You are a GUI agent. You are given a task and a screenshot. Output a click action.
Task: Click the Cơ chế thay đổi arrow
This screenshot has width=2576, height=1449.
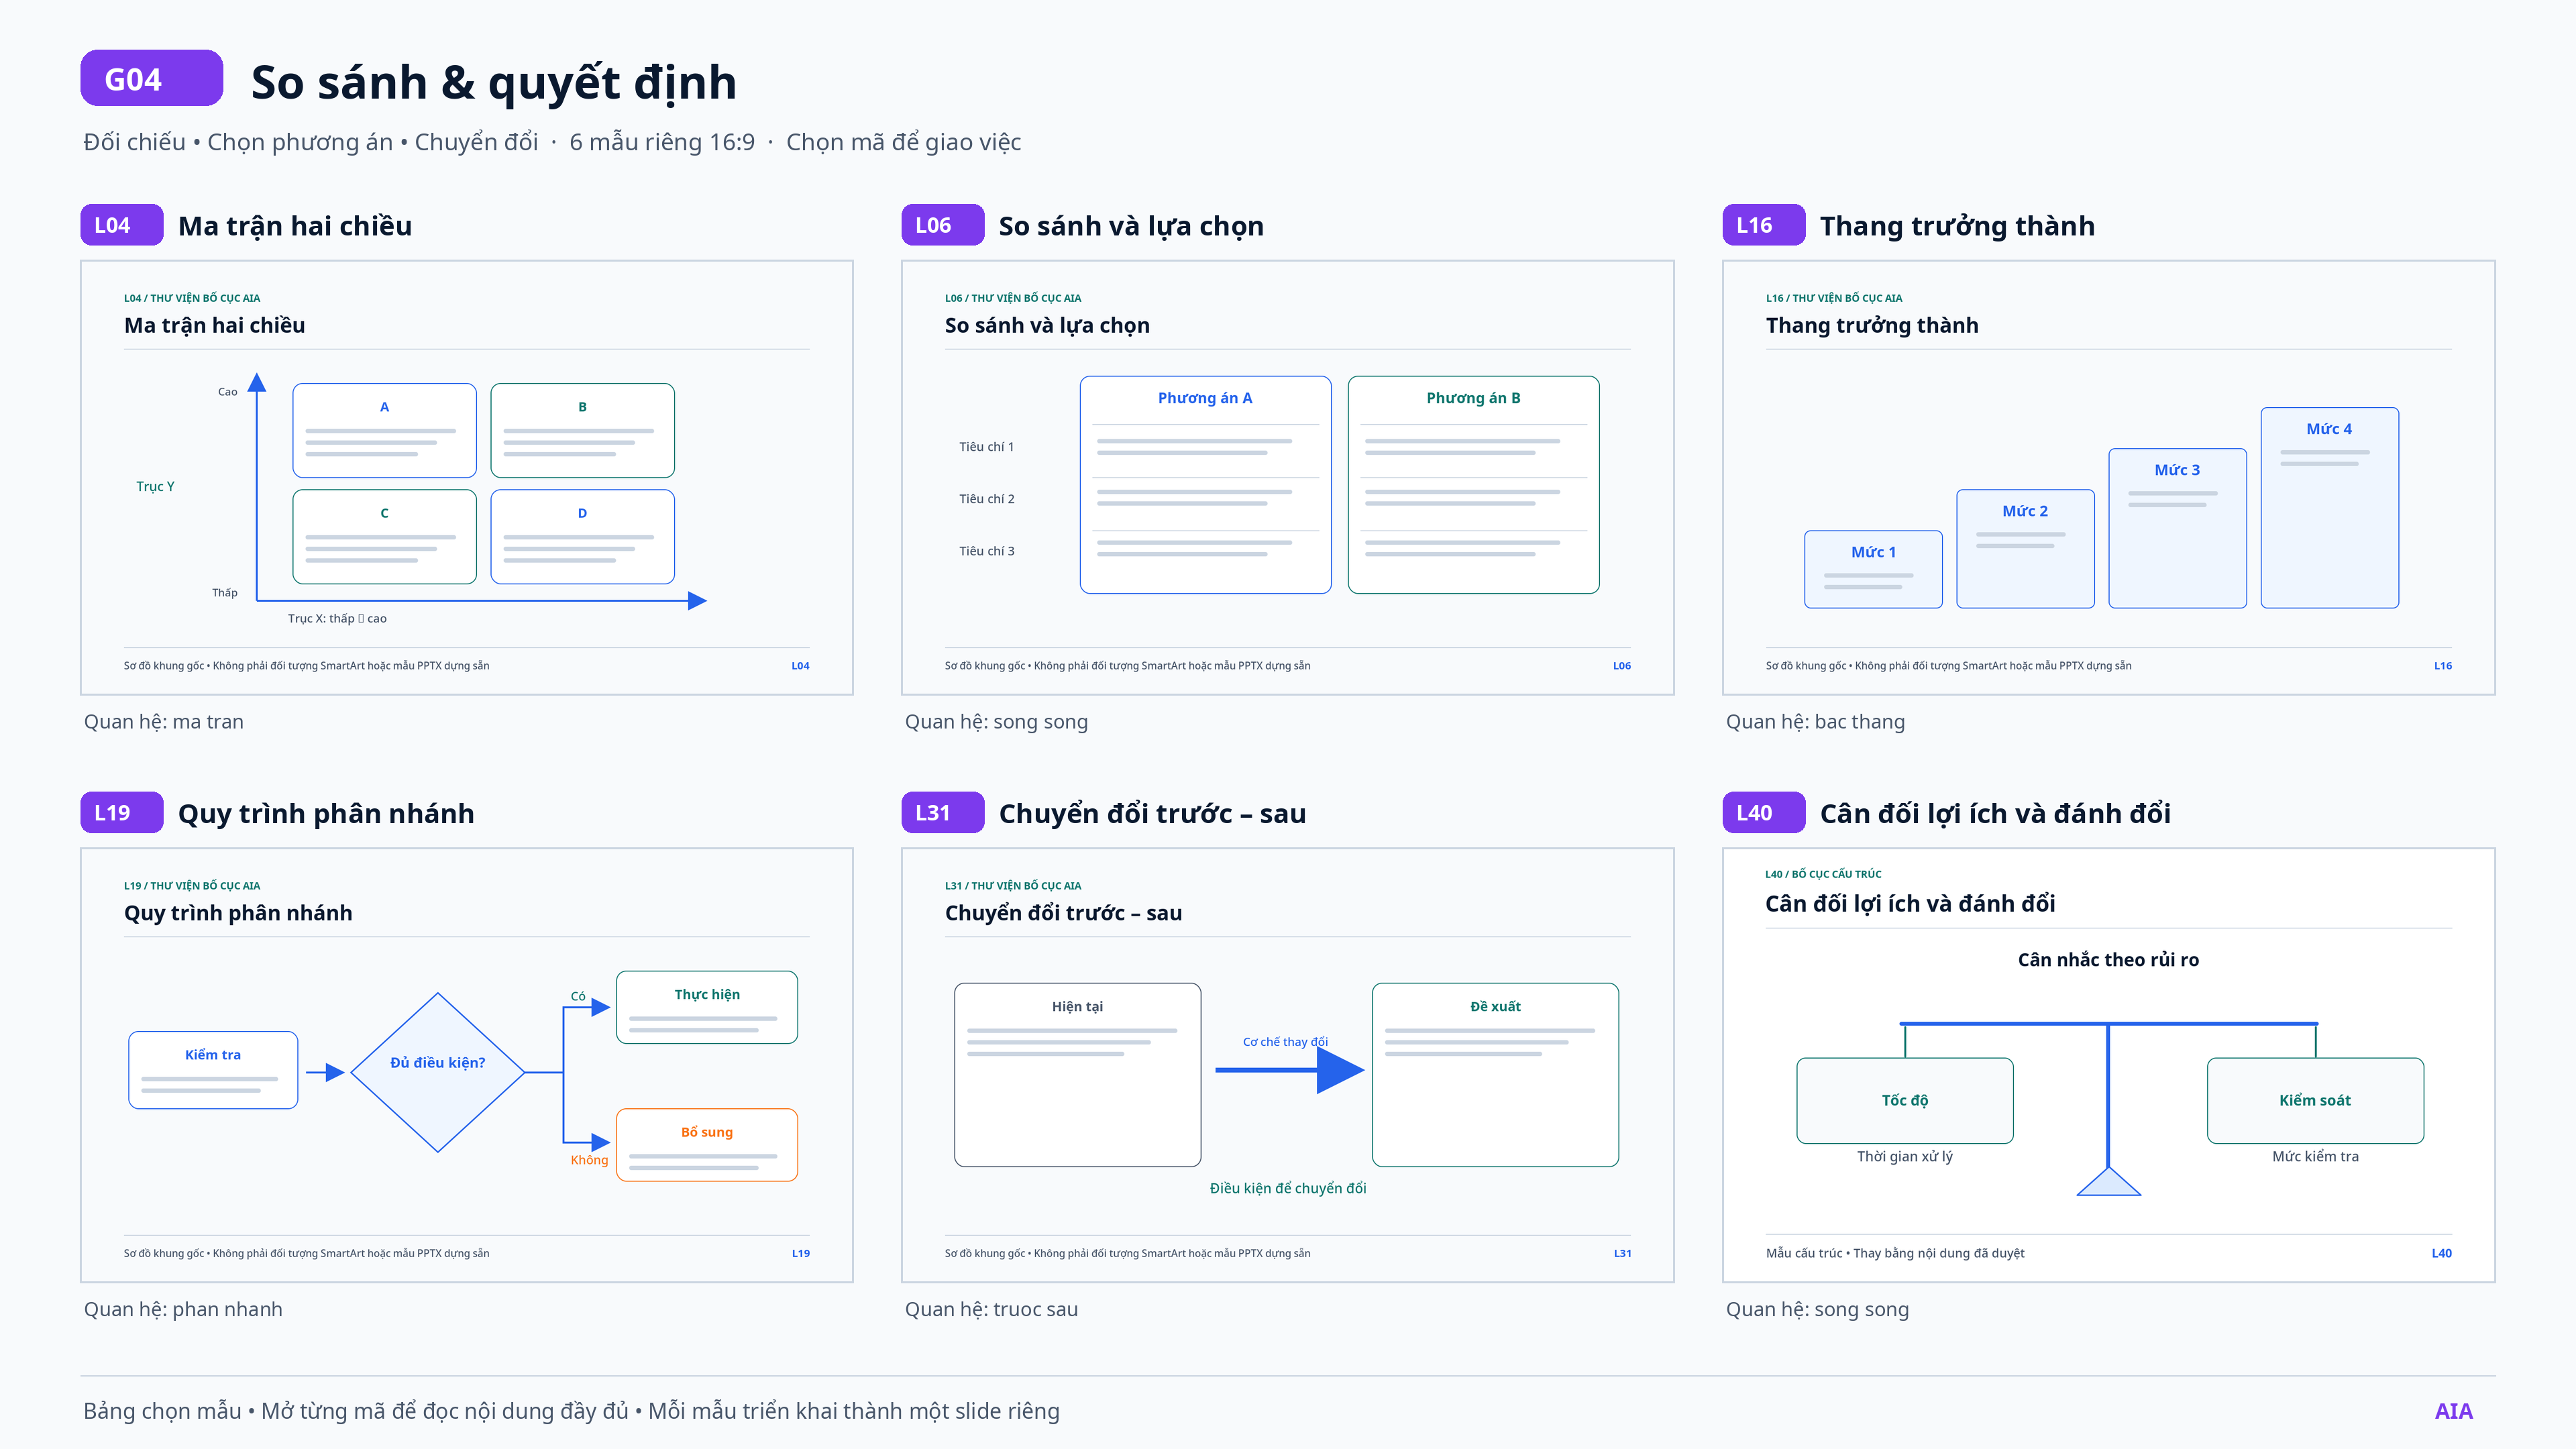[1289, 1070]
